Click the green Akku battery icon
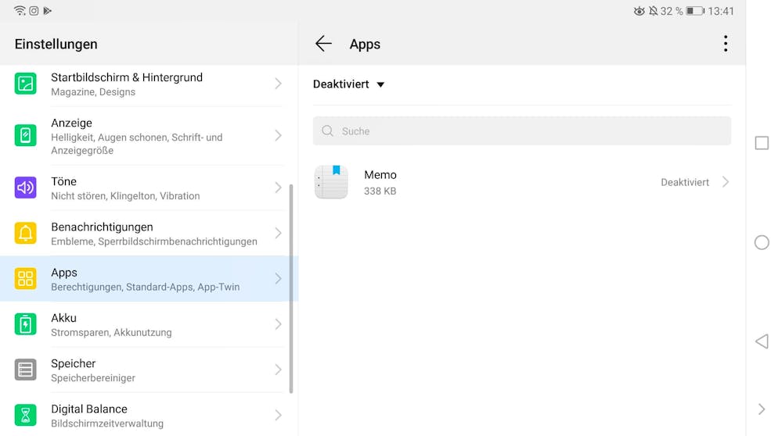Screen dimensions: 778x436 tap(25, 324)
